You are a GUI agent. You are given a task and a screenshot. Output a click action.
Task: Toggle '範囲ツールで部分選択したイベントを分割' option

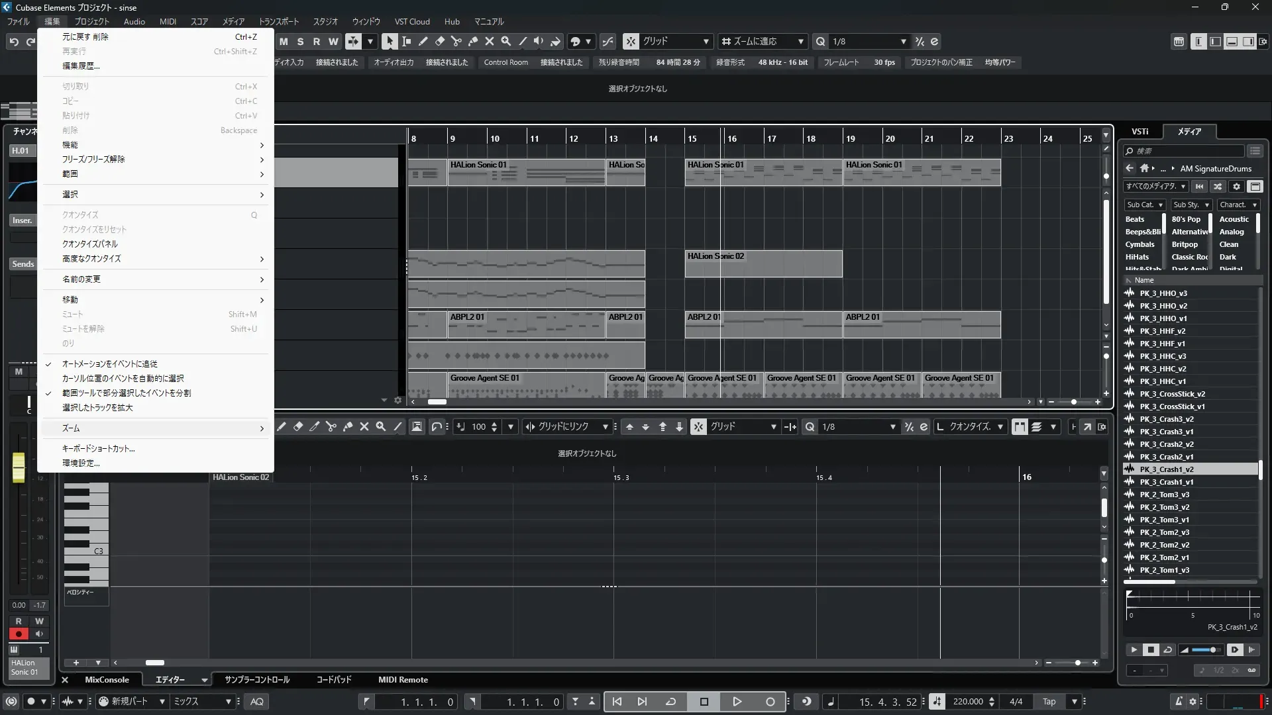126,393
